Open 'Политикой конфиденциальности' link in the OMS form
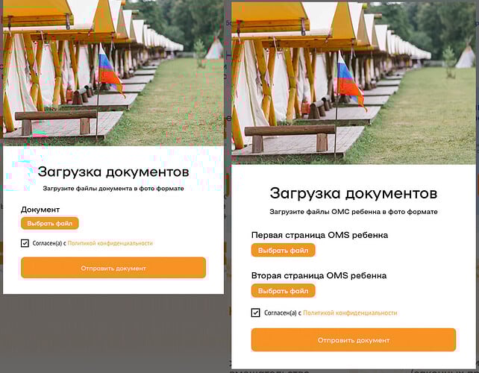This screenshot has width=479, height=373. pos(350,313)
